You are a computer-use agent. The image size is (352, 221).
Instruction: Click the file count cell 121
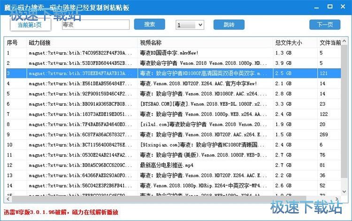[324, 73]
